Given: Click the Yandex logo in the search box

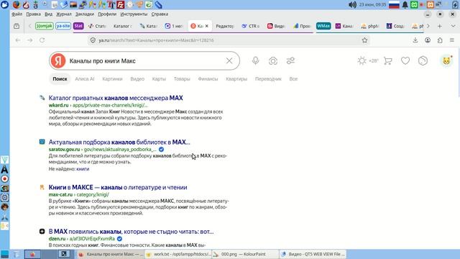Looking at the screenshot, I should click(58, 60).
